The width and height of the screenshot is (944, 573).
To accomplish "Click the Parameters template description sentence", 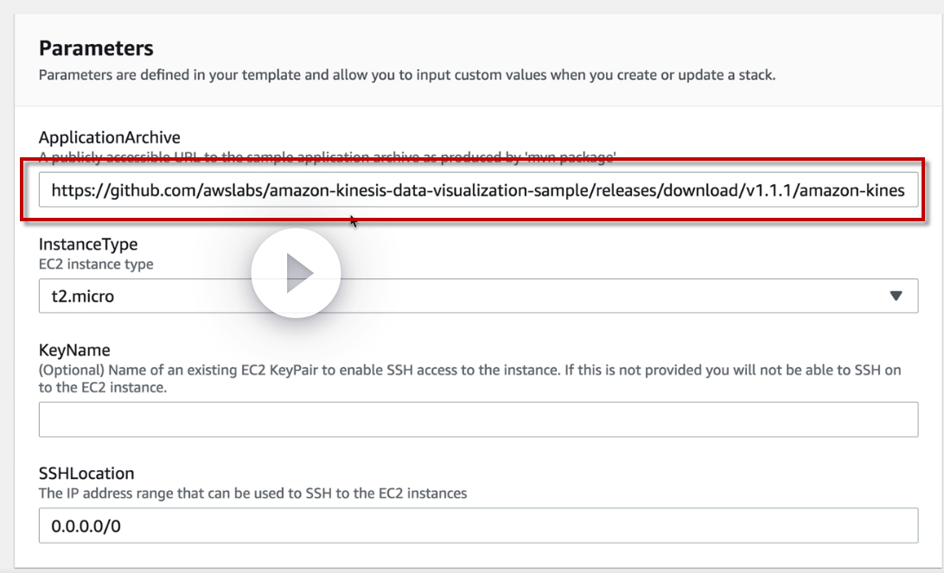I will [x=406, y=74].
